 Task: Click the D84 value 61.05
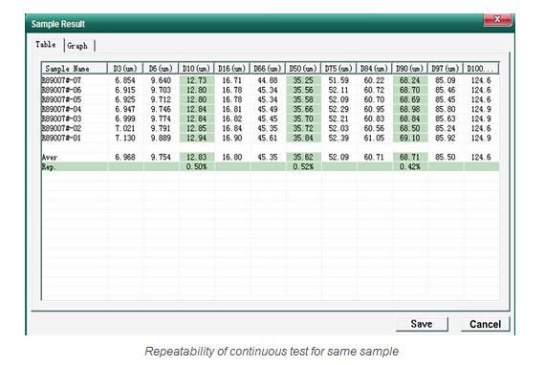coord(374,138)
